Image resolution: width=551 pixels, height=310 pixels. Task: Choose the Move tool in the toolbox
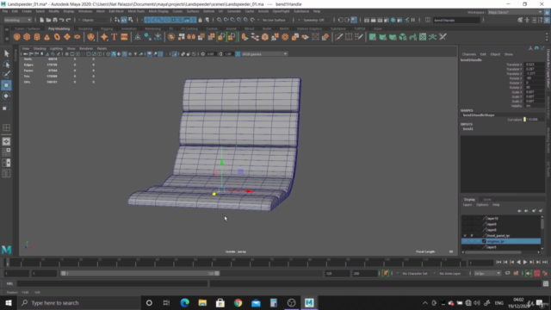6,85
